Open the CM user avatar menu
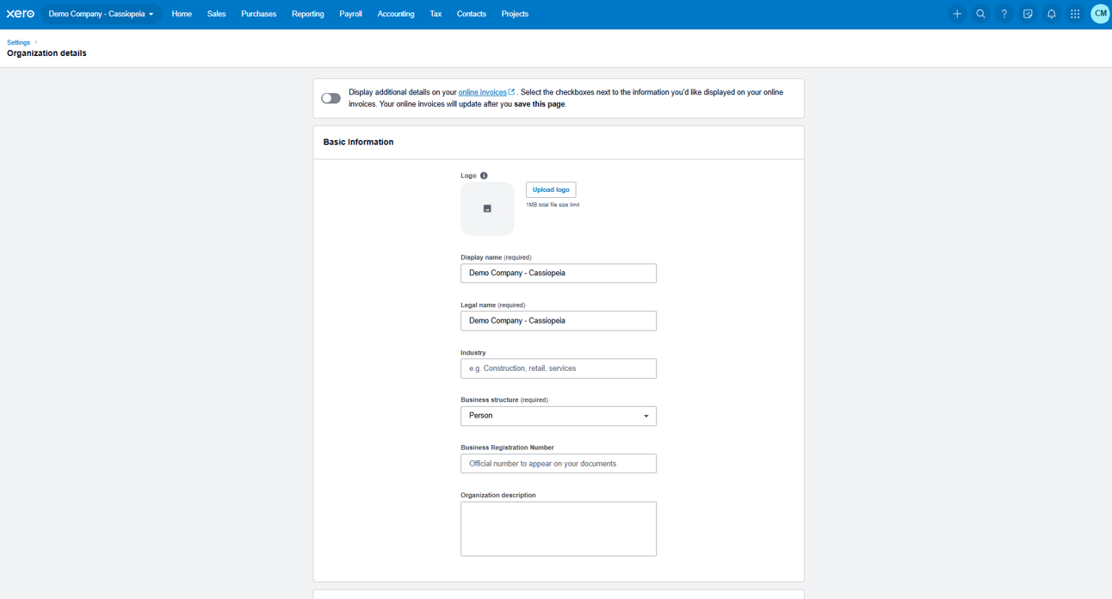The height and width of the screenshot is (599, 1112). pos(1100,14)
